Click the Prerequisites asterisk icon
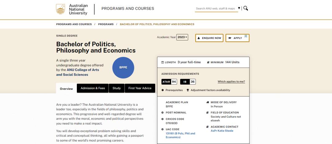This screenshot has width=332, height=144. pyautogui.click(x=163, y=90)
